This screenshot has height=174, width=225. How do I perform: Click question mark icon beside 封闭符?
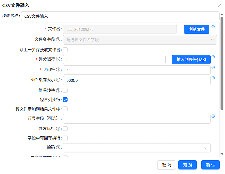point(58,69)
